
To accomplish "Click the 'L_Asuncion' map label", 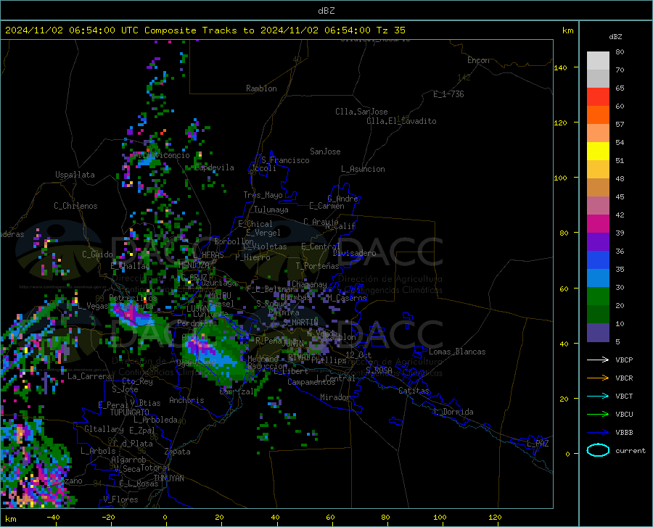I will click(363, 169).
